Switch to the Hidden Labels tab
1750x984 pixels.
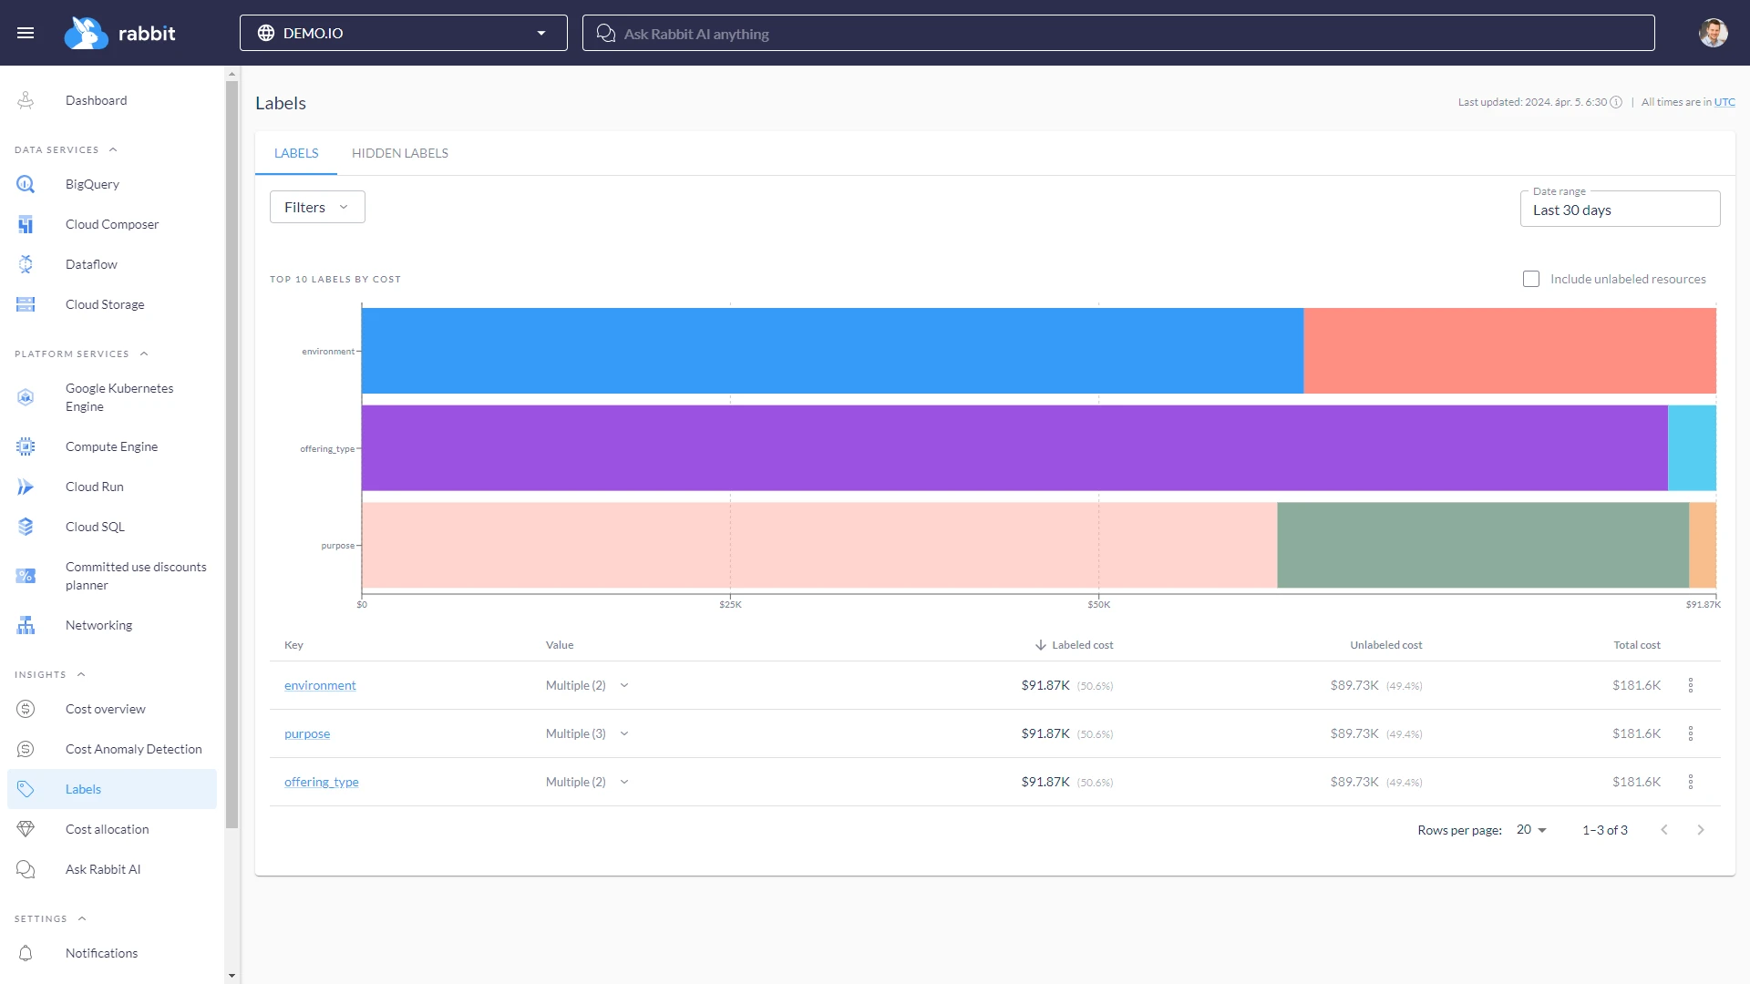tap(399, 153)
